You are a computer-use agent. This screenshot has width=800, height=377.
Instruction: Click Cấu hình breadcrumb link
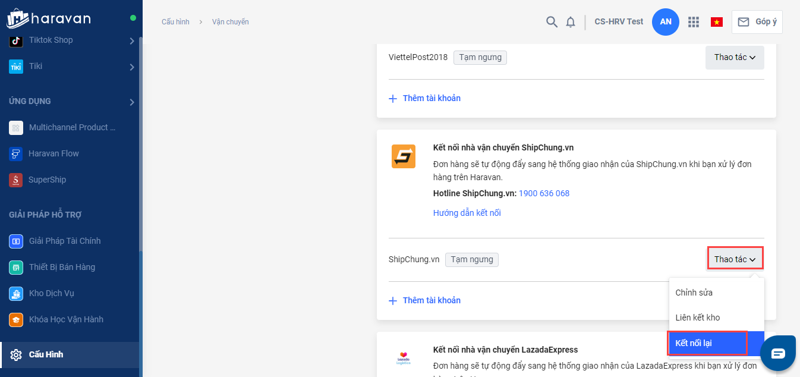[x=175, y=22]
